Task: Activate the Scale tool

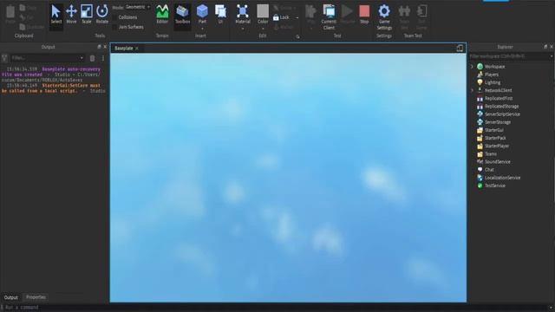Action: 87,15
